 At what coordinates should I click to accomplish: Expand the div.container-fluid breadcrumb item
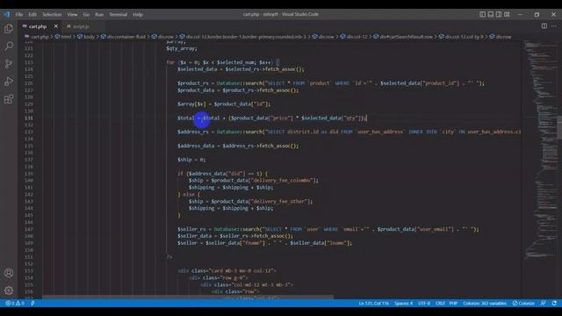click(123, 37)
